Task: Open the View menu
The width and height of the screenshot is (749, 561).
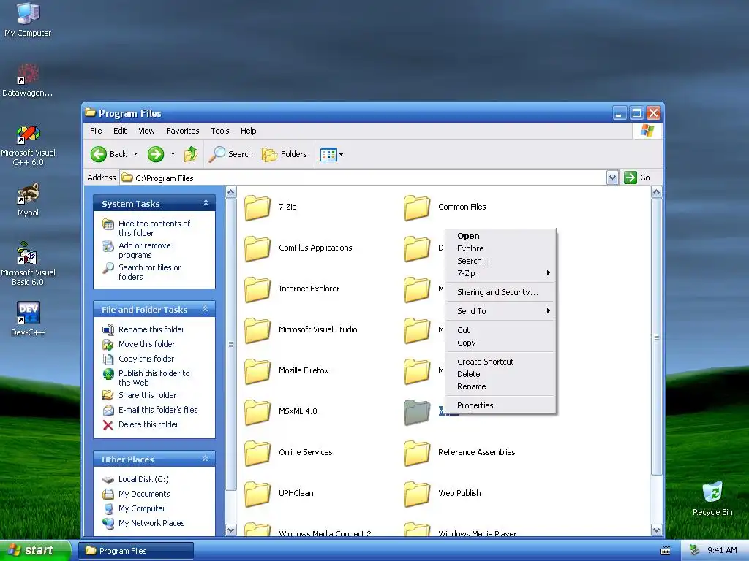Action: (x=146, y=131)
